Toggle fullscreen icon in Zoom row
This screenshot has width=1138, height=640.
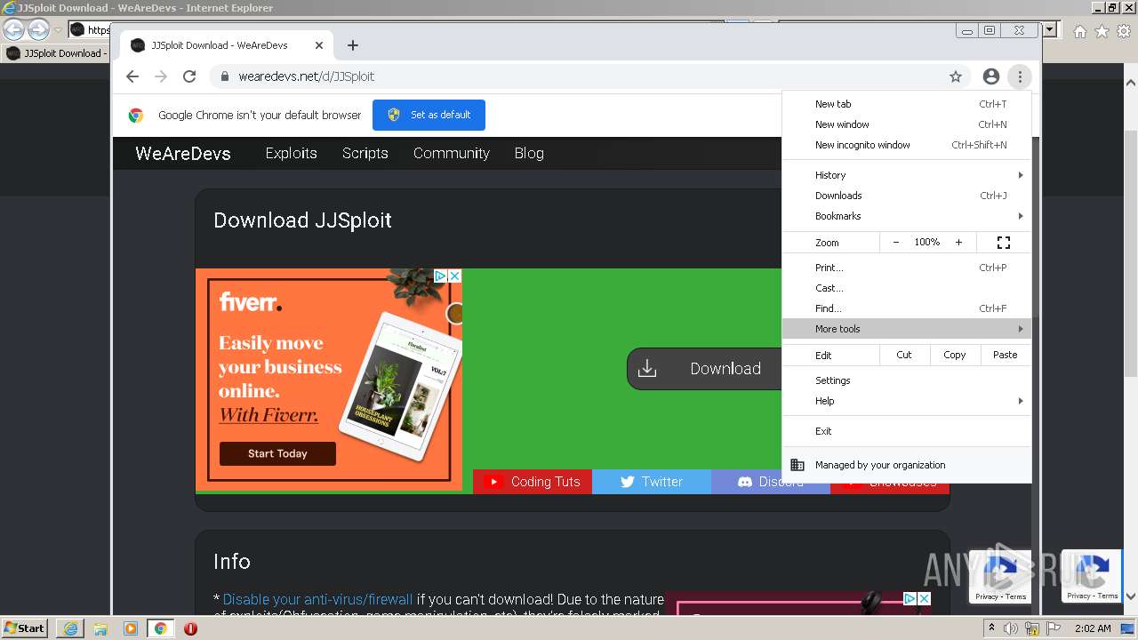pyautogui.click(x=1004, y=243)
